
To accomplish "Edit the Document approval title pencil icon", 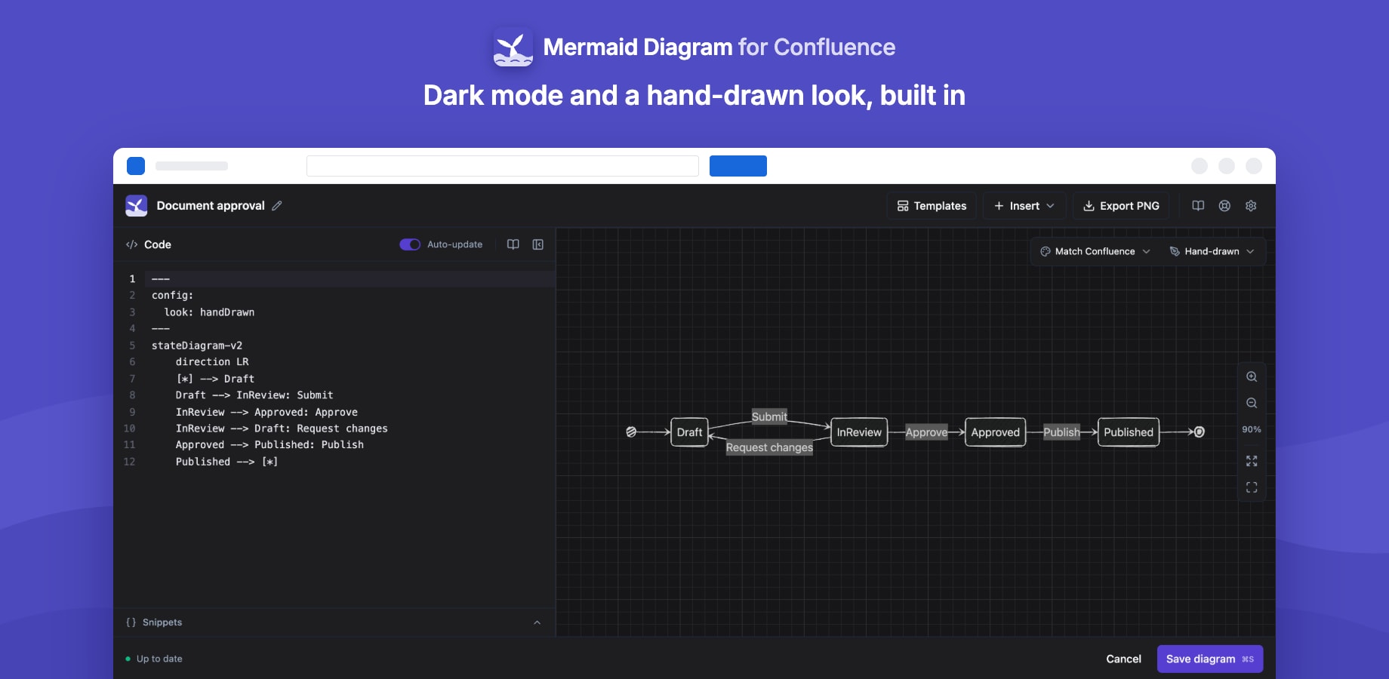I will (277, 206).
